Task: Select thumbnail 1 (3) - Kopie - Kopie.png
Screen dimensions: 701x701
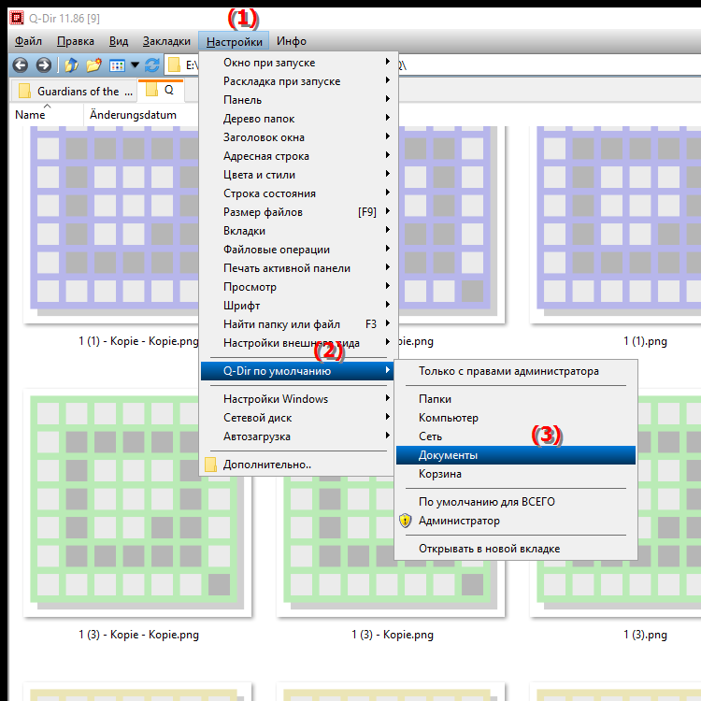Action: pos(137,502)
